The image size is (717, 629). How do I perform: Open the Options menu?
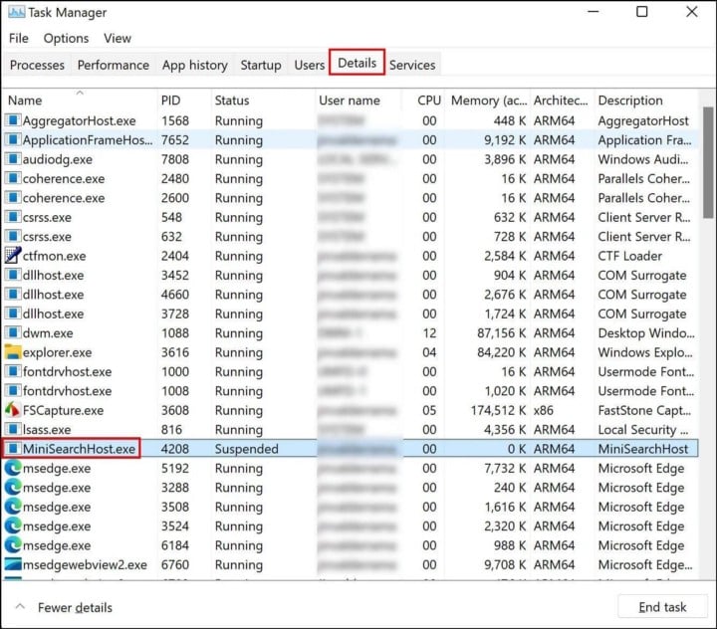pos(66,38)
